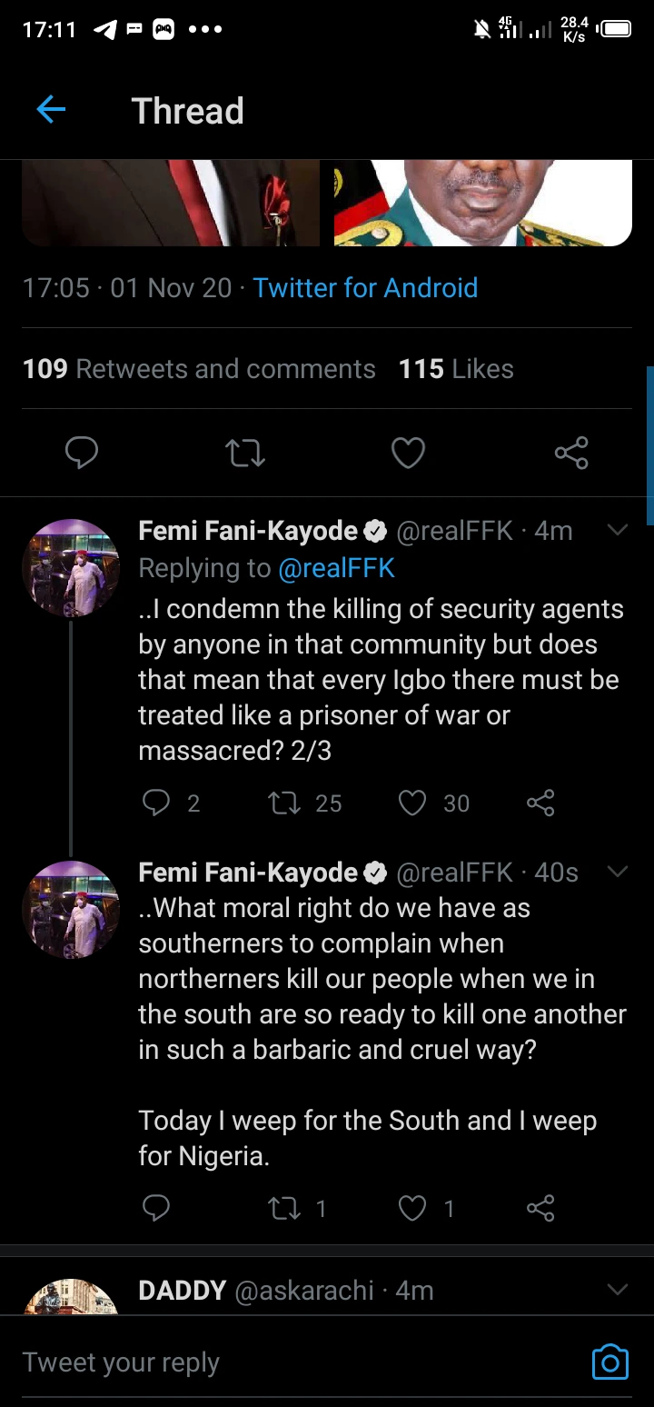Image resolution: width=654 pixels, height=1407 pixels.
Task: Tap reply icon on the main tweet
Action: [82, 452]
